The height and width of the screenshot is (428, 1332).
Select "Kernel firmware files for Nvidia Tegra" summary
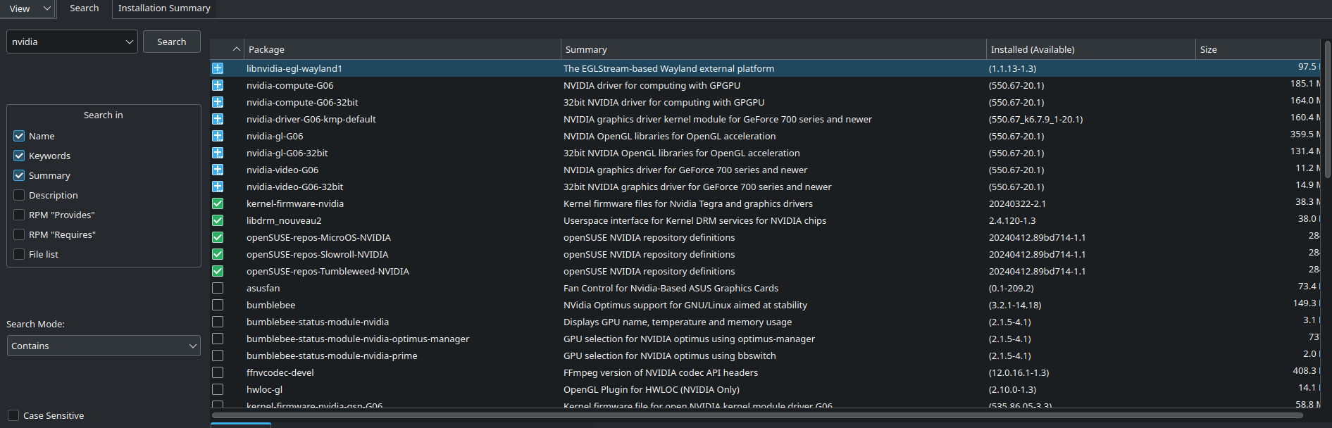click(x=688, y=203)
